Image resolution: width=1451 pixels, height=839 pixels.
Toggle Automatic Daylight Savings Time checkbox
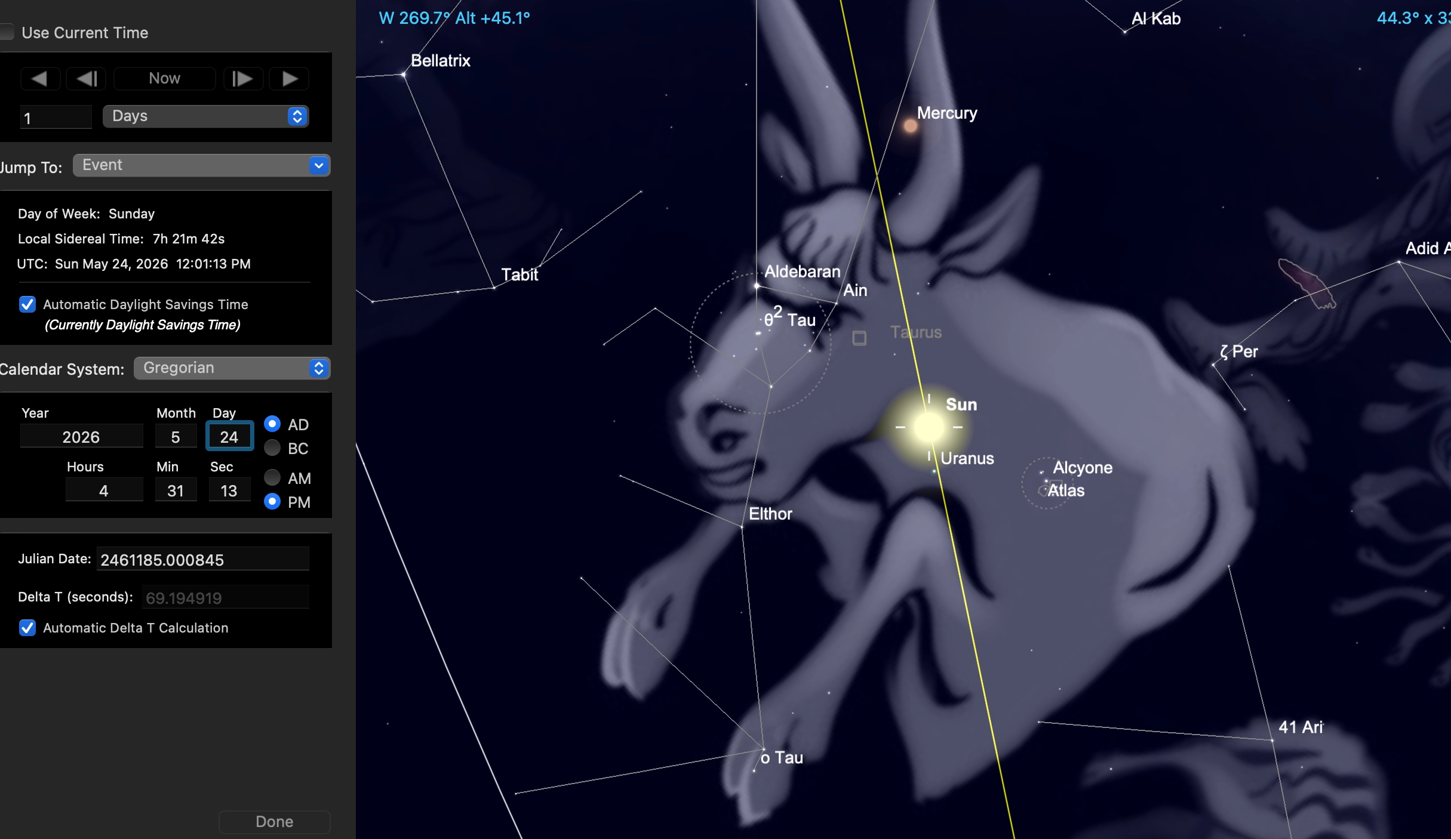pyautogui.click(x=27, y=304)
